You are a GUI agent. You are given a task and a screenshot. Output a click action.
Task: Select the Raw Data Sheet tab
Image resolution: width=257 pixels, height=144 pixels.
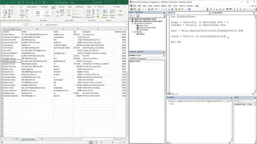point(29,139)
